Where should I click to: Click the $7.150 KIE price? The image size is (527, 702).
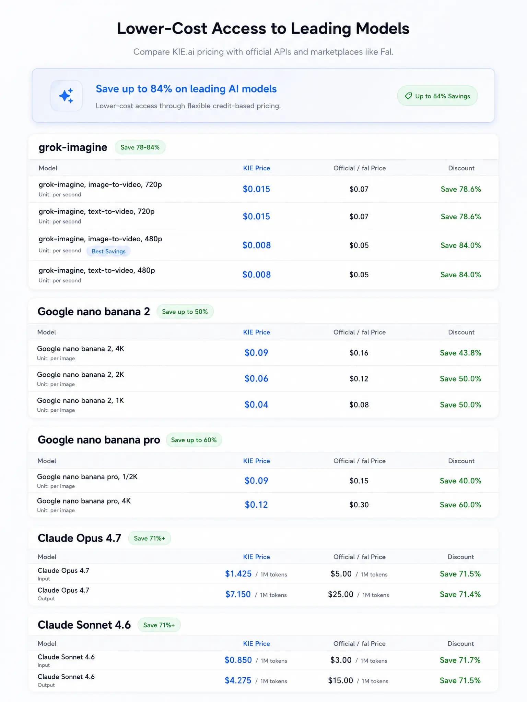click(238, 594)
